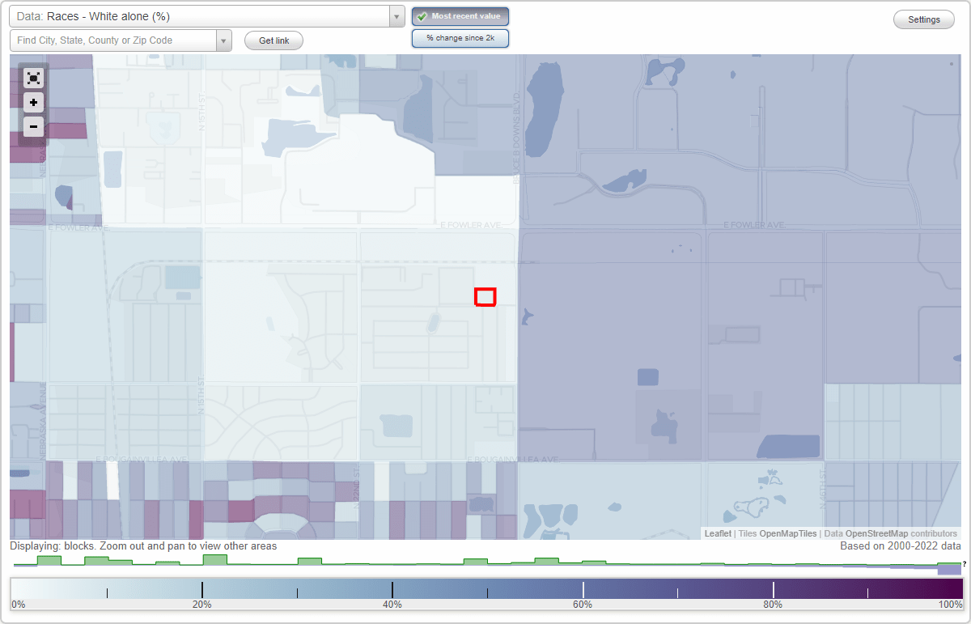Open the Data selection dropdown arrow
Screen dimensions: 971x624
396,16
